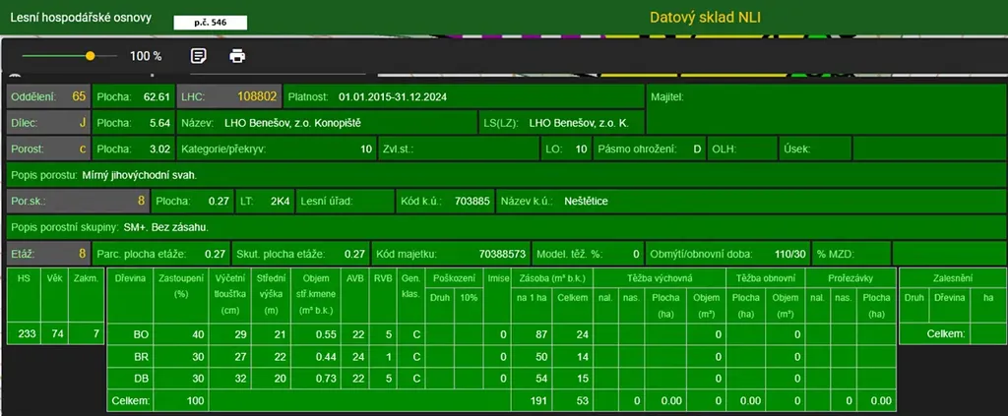The image size is (1008, 416).
Task: Click the Zalesnění table header
Action: tap(949, 278)
